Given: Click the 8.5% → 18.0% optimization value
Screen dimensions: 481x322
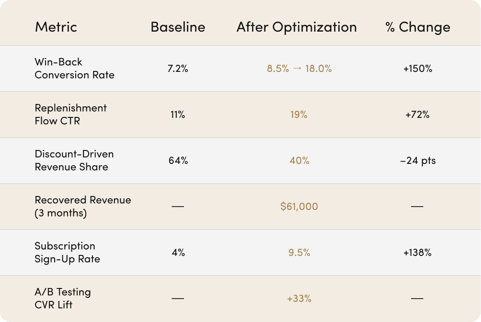Looking at the screenshot, I should (299, 69).
